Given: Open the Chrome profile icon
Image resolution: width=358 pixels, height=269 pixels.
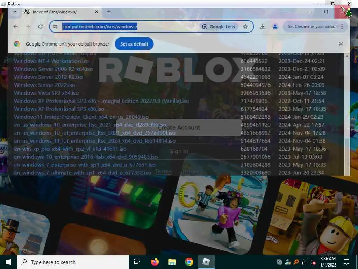Looking at the screenshot, I should (275, 27).
